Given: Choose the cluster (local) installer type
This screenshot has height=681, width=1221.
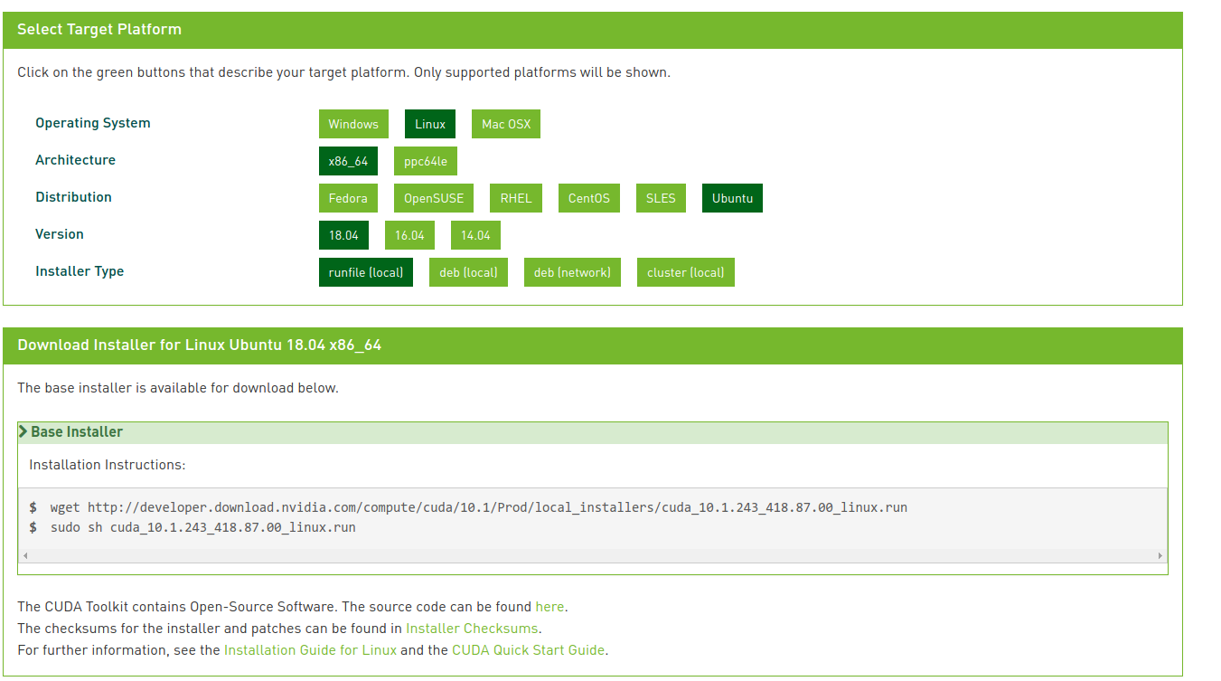Looking at the screenshot, I should point(686,272).
